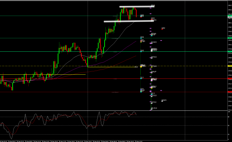Click the yellow price tag on price axis
Viewport: 232px width, 142px height.
pos(230,66)
